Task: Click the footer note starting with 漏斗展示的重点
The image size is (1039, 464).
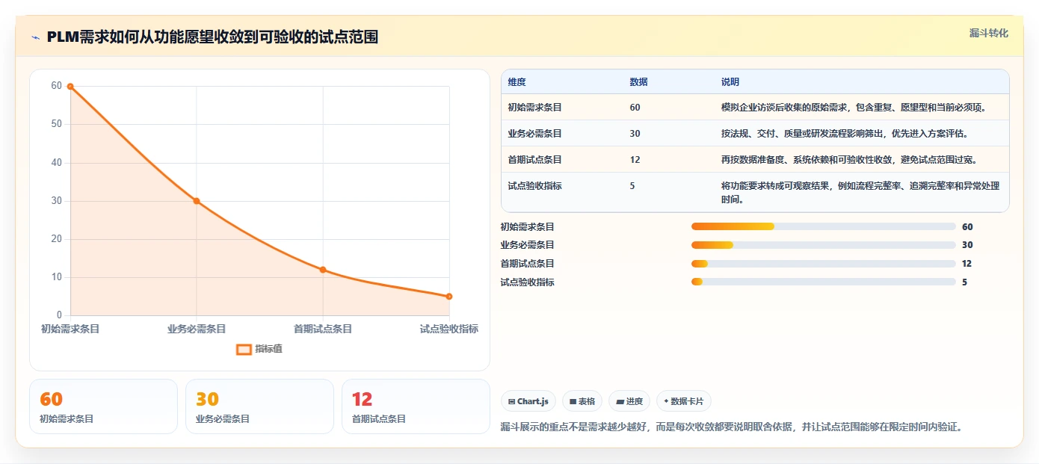Action: [732, 427]
